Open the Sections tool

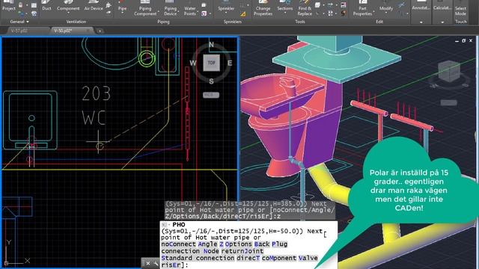click(x=284, y=5)
